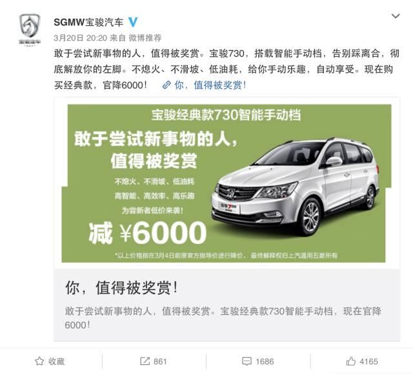Open the SGMW Baojun avatar logo

30,29
